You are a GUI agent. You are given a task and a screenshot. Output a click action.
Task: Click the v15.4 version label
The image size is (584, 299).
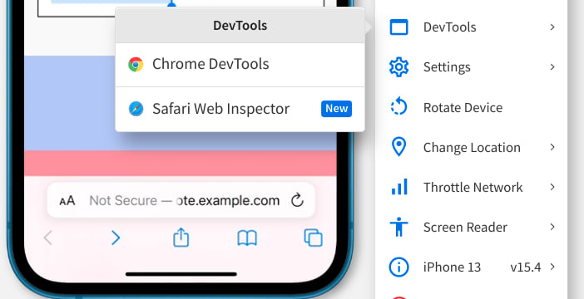click(x=526, y=267)
